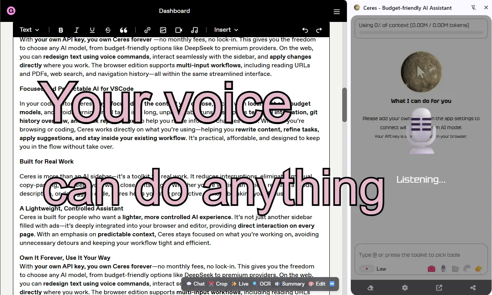
Task: Open Ceres in external window via pop-out icon
Action: [x=439, y=288]
